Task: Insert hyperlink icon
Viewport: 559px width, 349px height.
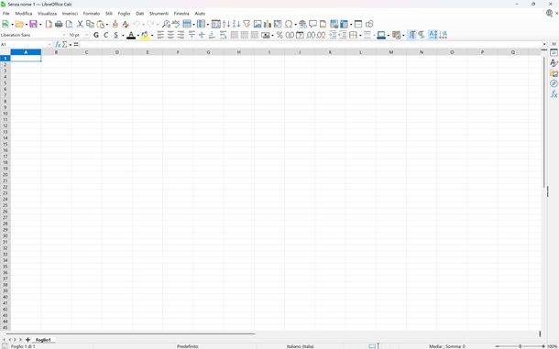Action: pos(302,24)
